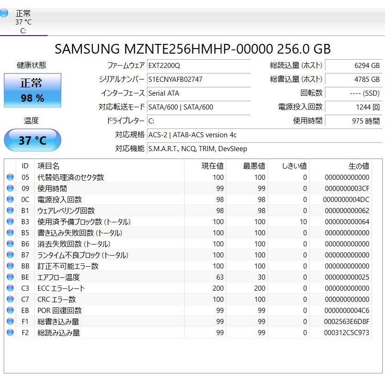Screen dimensions: 385x385
Task: Select the ランタイム不良ブロック (トータル) row name
Action: (83, 255)
